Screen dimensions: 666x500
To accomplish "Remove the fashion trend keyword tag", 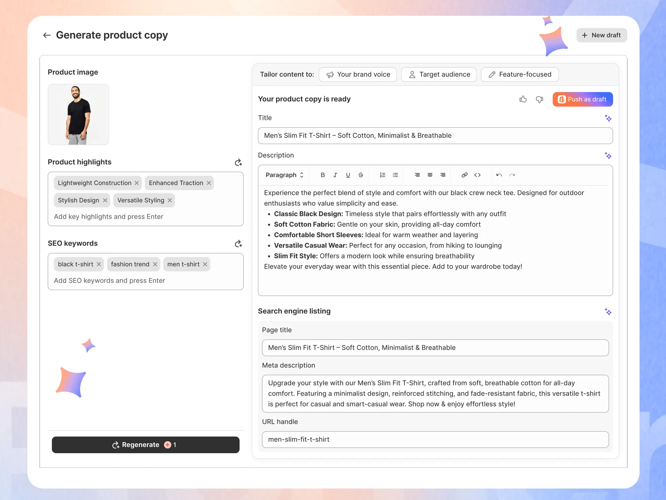I will click(155, 264).
